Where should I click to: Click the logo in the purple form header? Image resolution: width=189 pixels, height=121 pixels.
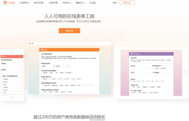(x=135, y=54)
